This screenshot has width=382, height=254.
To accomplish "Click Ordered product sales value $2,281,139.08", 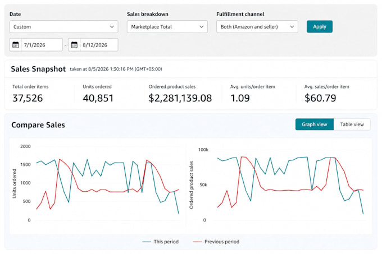I will tap(180, 98).
